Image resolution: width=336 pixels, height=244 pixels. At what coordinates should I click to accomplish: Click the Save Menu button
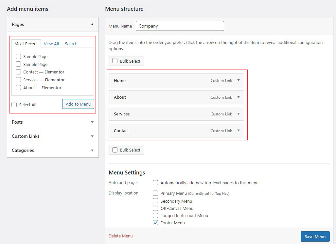315,236
